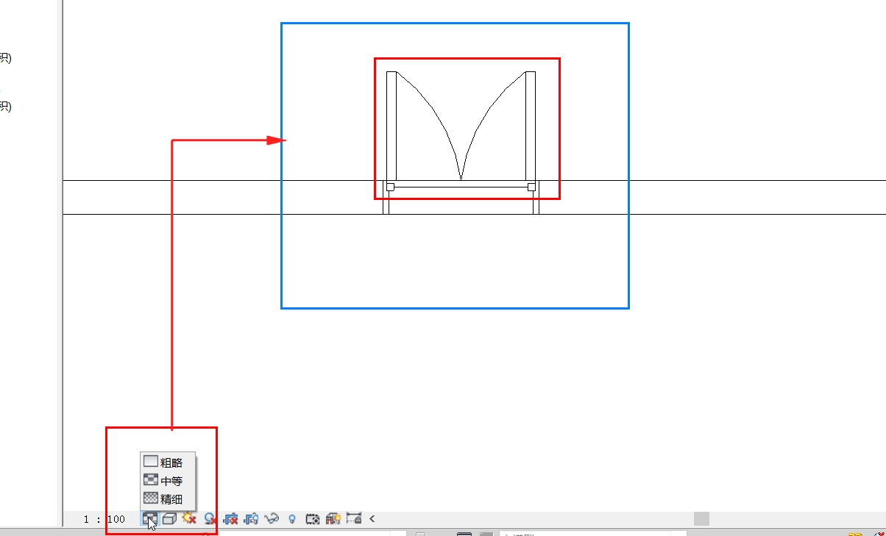Open the 1 : 100 view scale selector
The width and height of the screenshot is (886, 536).
pyautogui.click(x=104, y=519)
